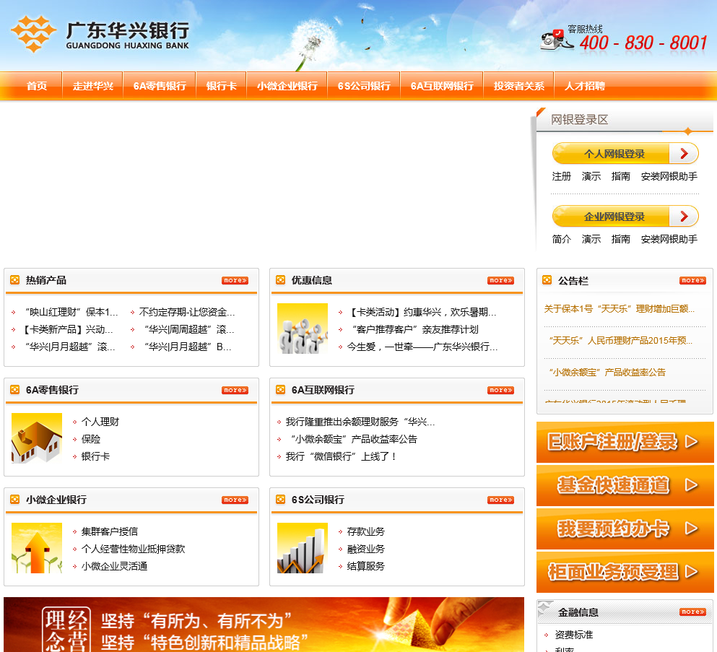
Task: Click the orange icon beside 公告栏
Action: point(547,280)
